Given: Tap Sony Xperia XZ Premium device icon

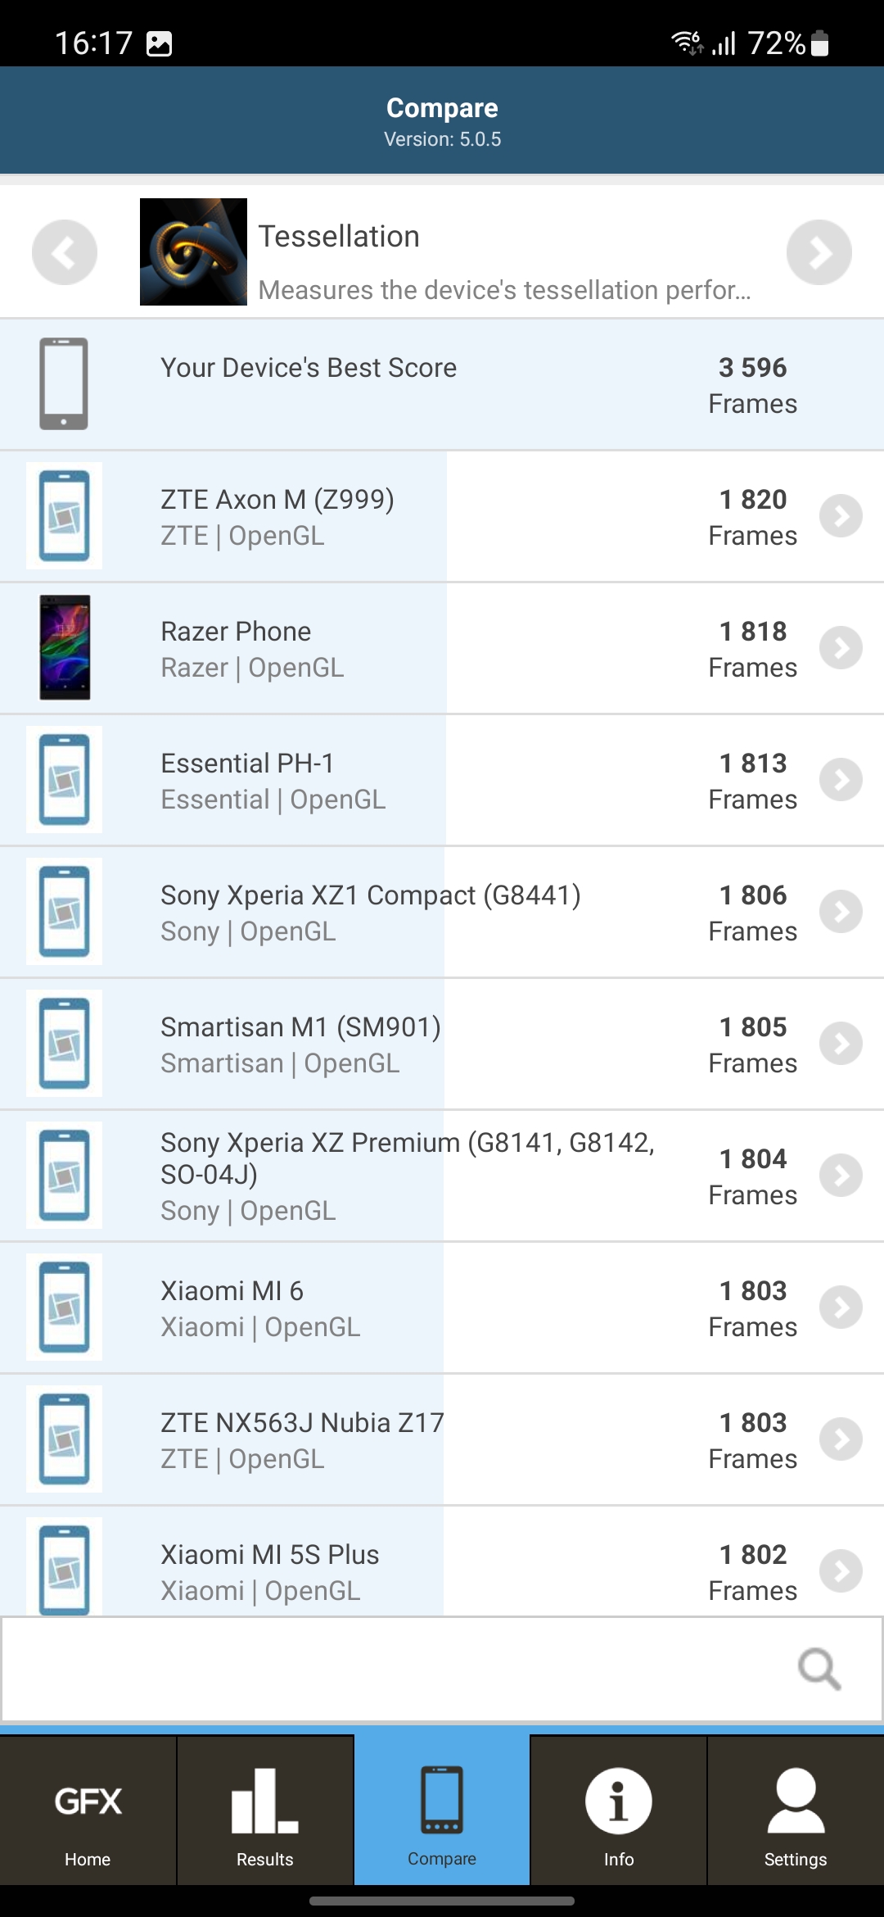Looking at the screenshot, I should tap(65, 1175).
